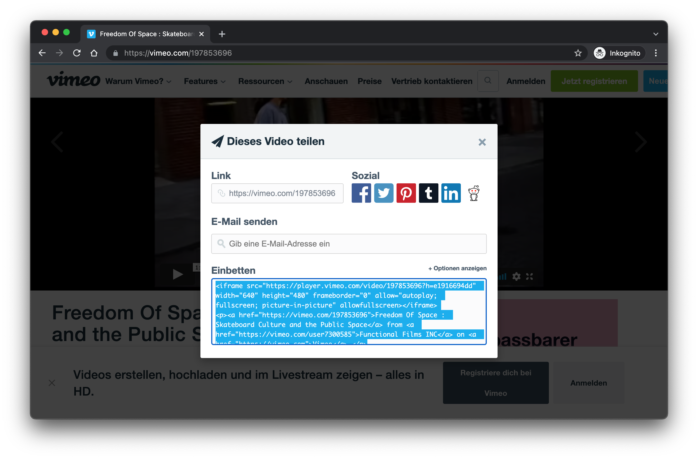Go to previous video arrow

pyautogui.click(x=57, y=142)
